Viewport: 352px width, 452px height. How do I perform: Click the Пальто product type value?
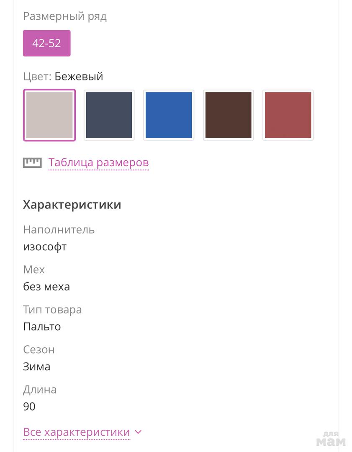pos(42,326)
